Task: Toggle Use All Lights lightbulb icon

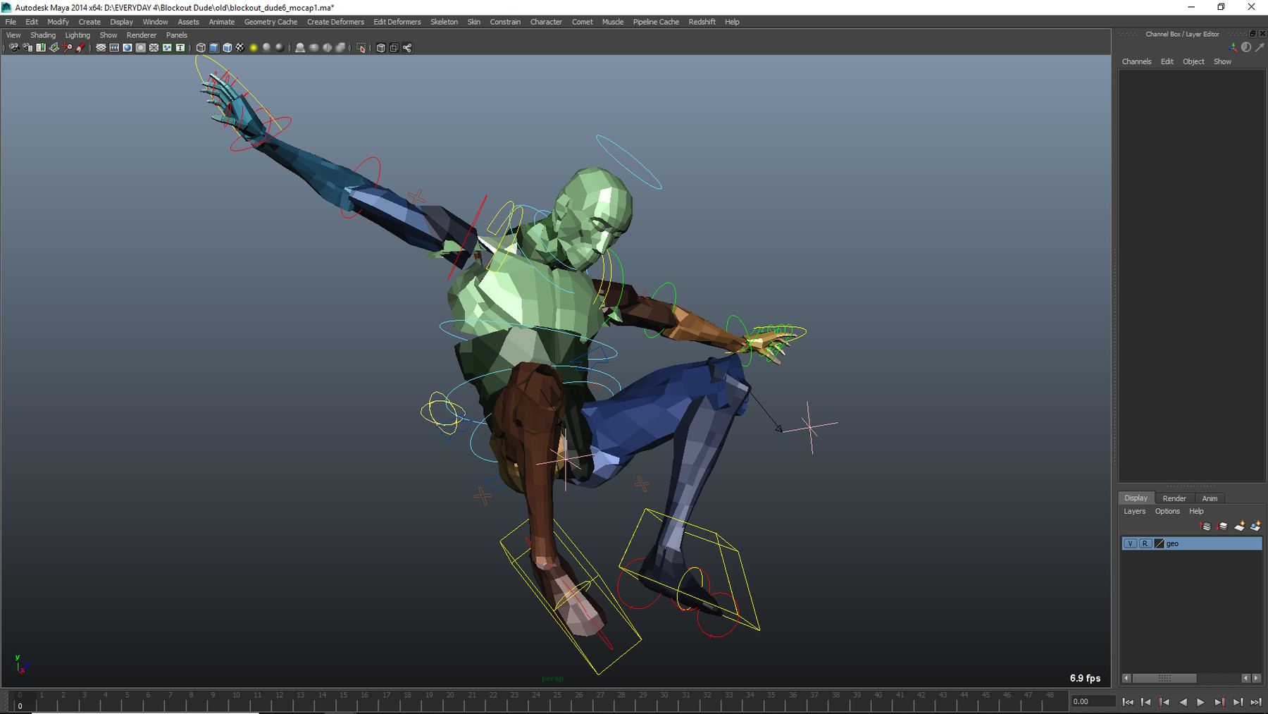Action: (x=254, y=48)
